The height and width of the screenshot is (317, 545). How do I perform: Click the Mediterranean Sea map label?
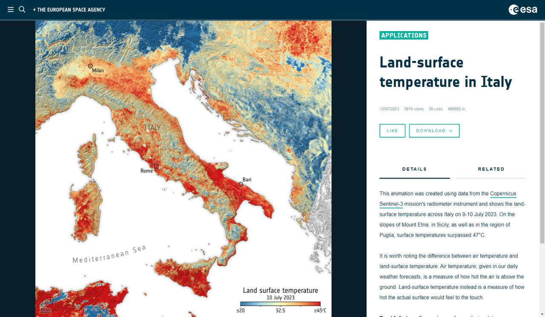[x=109, y=254]
